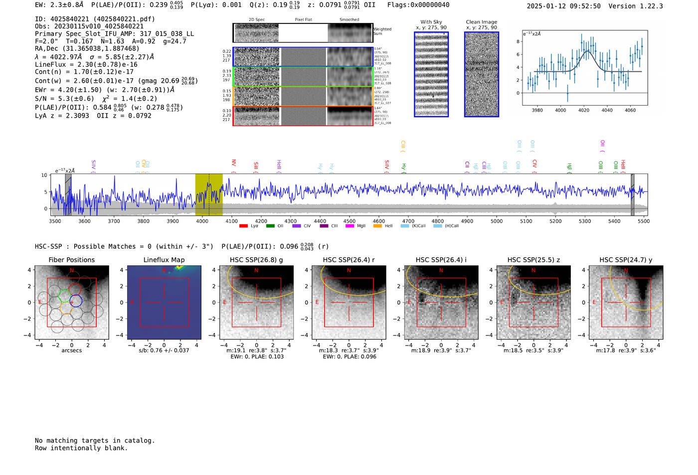Click the orange CIII] marker above spectrum
Viewport: 698px width, 475px height.
point(403,147)
